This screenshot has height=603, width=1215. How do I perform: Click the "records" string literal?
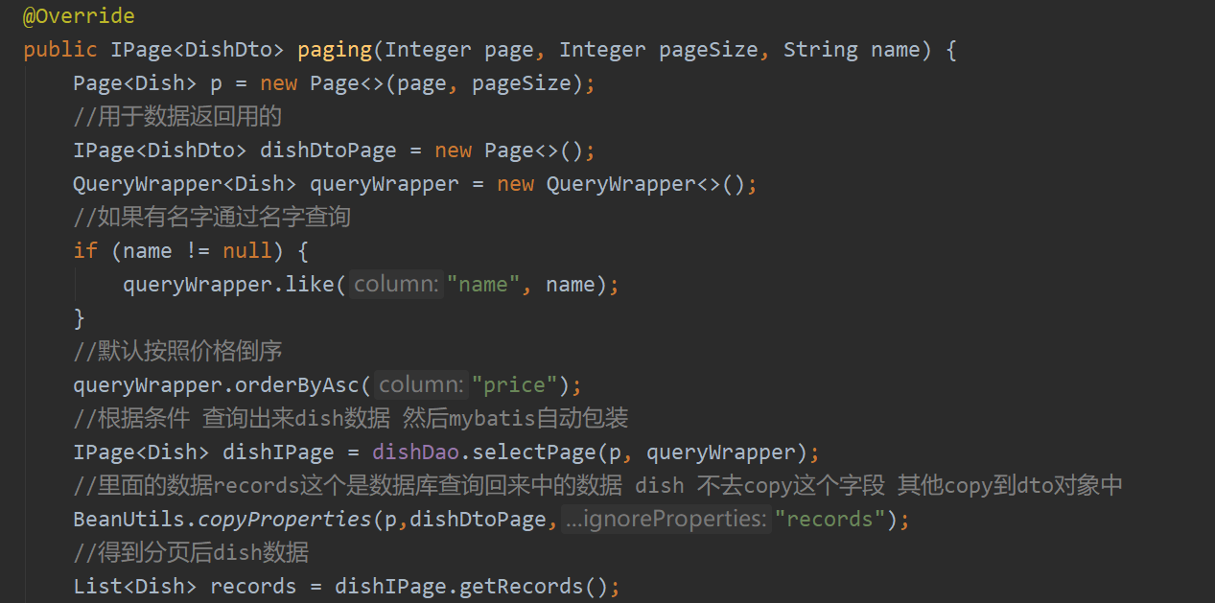830,520
